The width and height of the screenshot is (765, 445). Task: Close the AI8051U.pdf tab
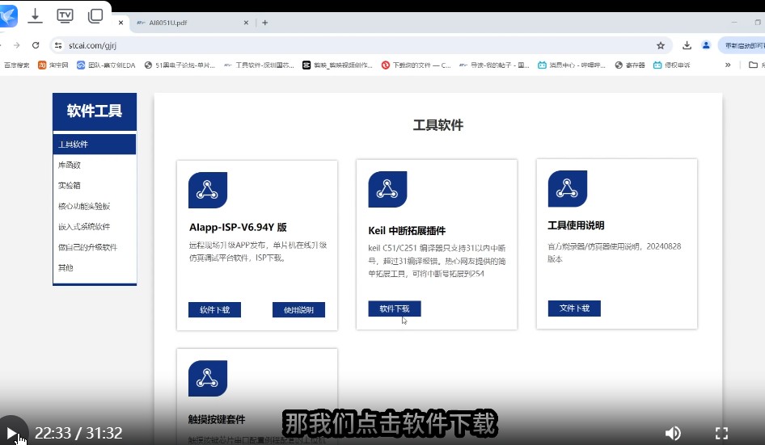(x=246, y=23)
